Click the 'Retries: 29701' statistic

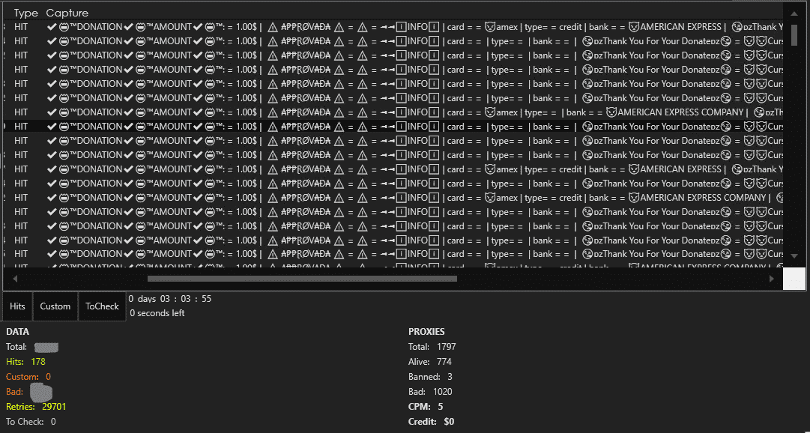pyautogui.click(x=36, y=407)
